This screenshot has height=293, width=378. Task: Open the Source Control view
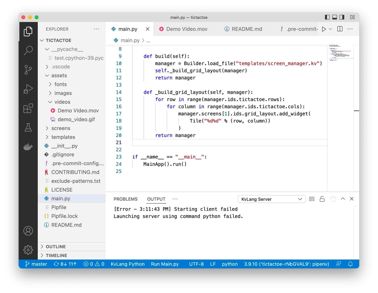click(28, 70)
